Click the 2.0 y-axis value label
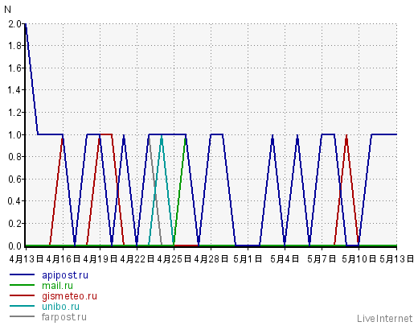Viewport: 418px width, 326px height. 14,24
